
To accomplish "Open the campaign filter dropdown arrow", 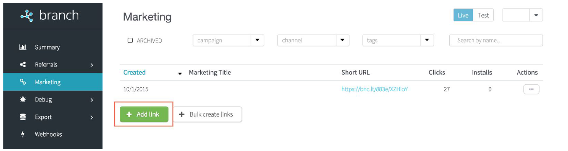I will pos(257,40).
